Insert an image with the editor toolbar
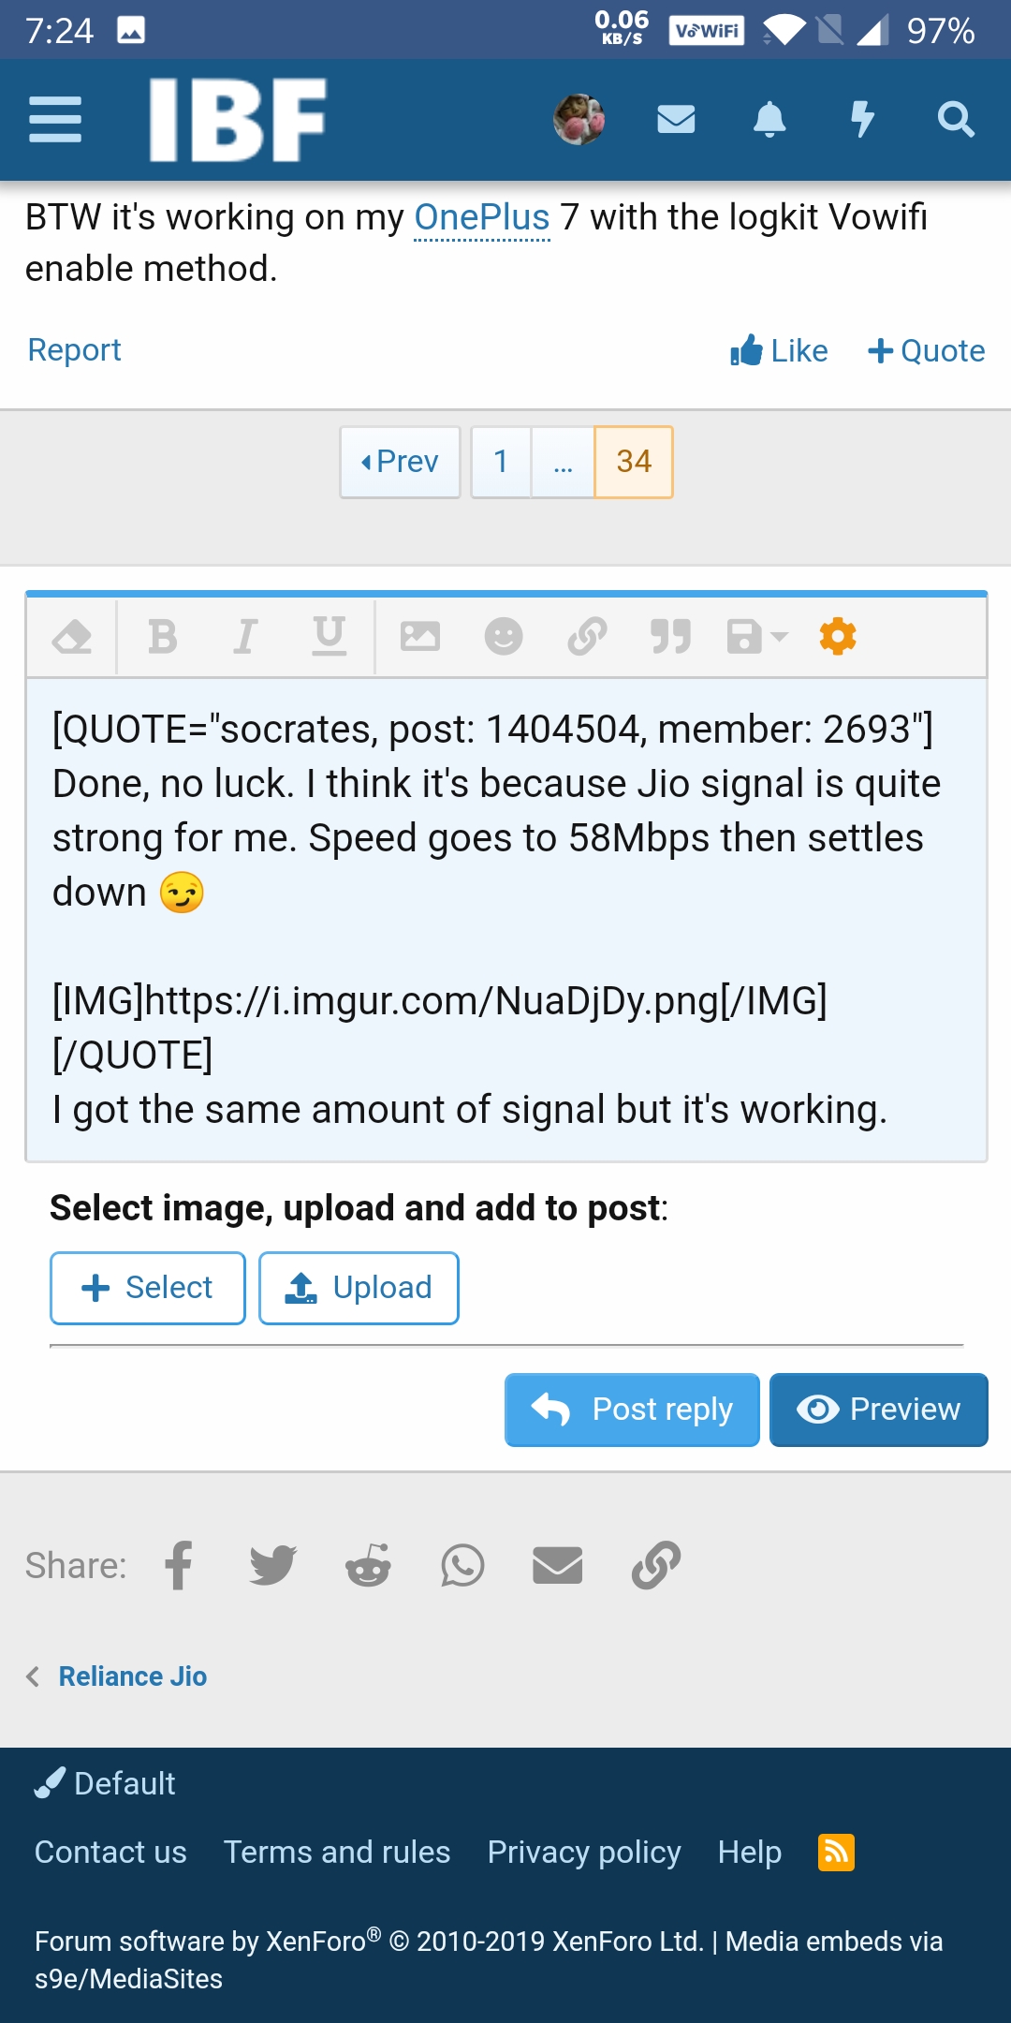Screen dimensions: 1011x2023 419,637
